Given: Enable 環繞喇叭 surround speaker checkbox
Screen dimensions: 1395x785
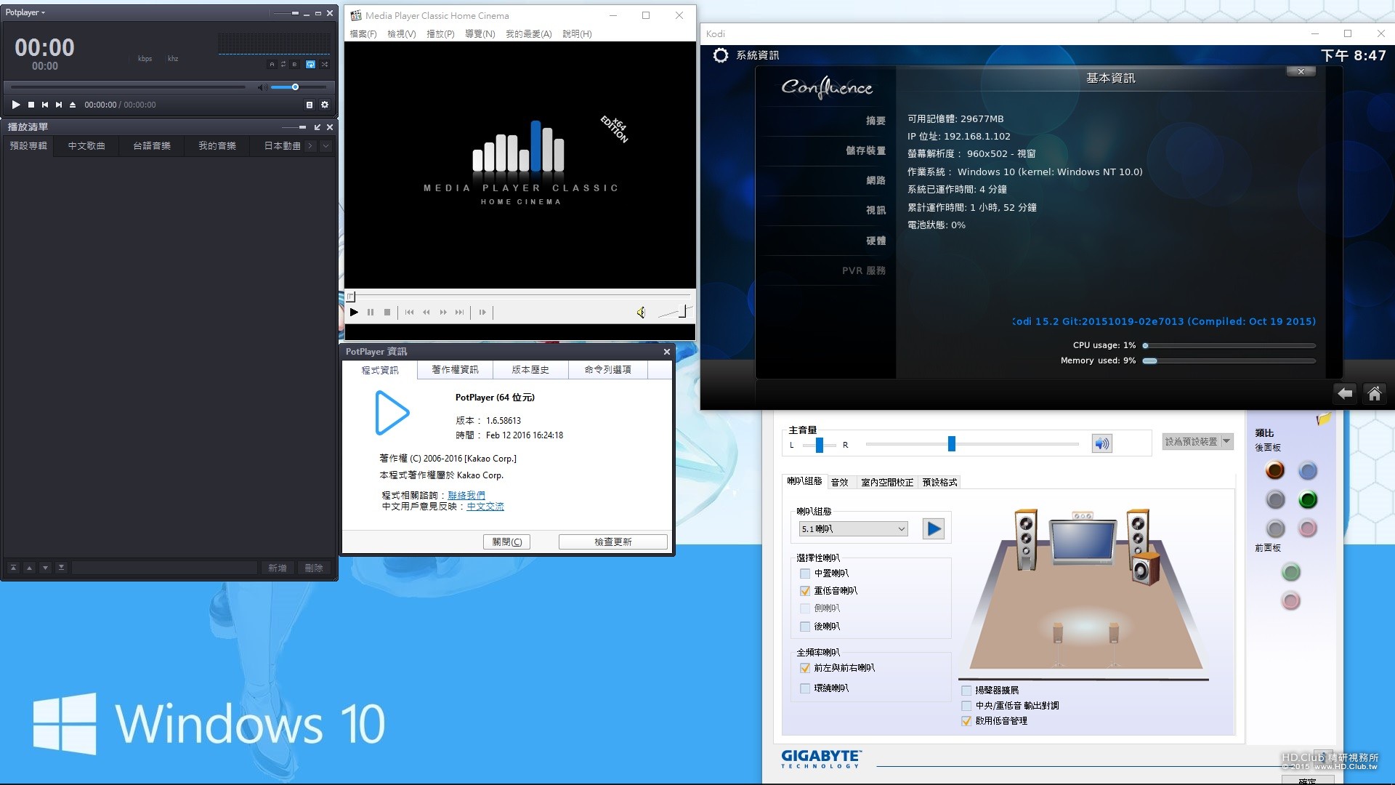Looking at the screenshot, I should (x=805, y=687).
